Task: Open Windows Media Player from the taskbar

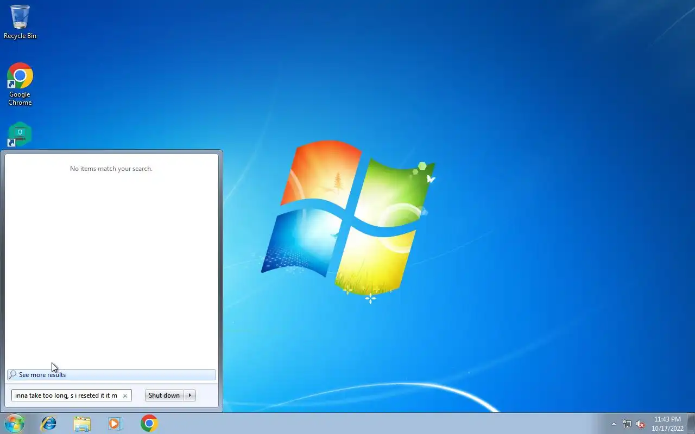Action: (115, 423)
